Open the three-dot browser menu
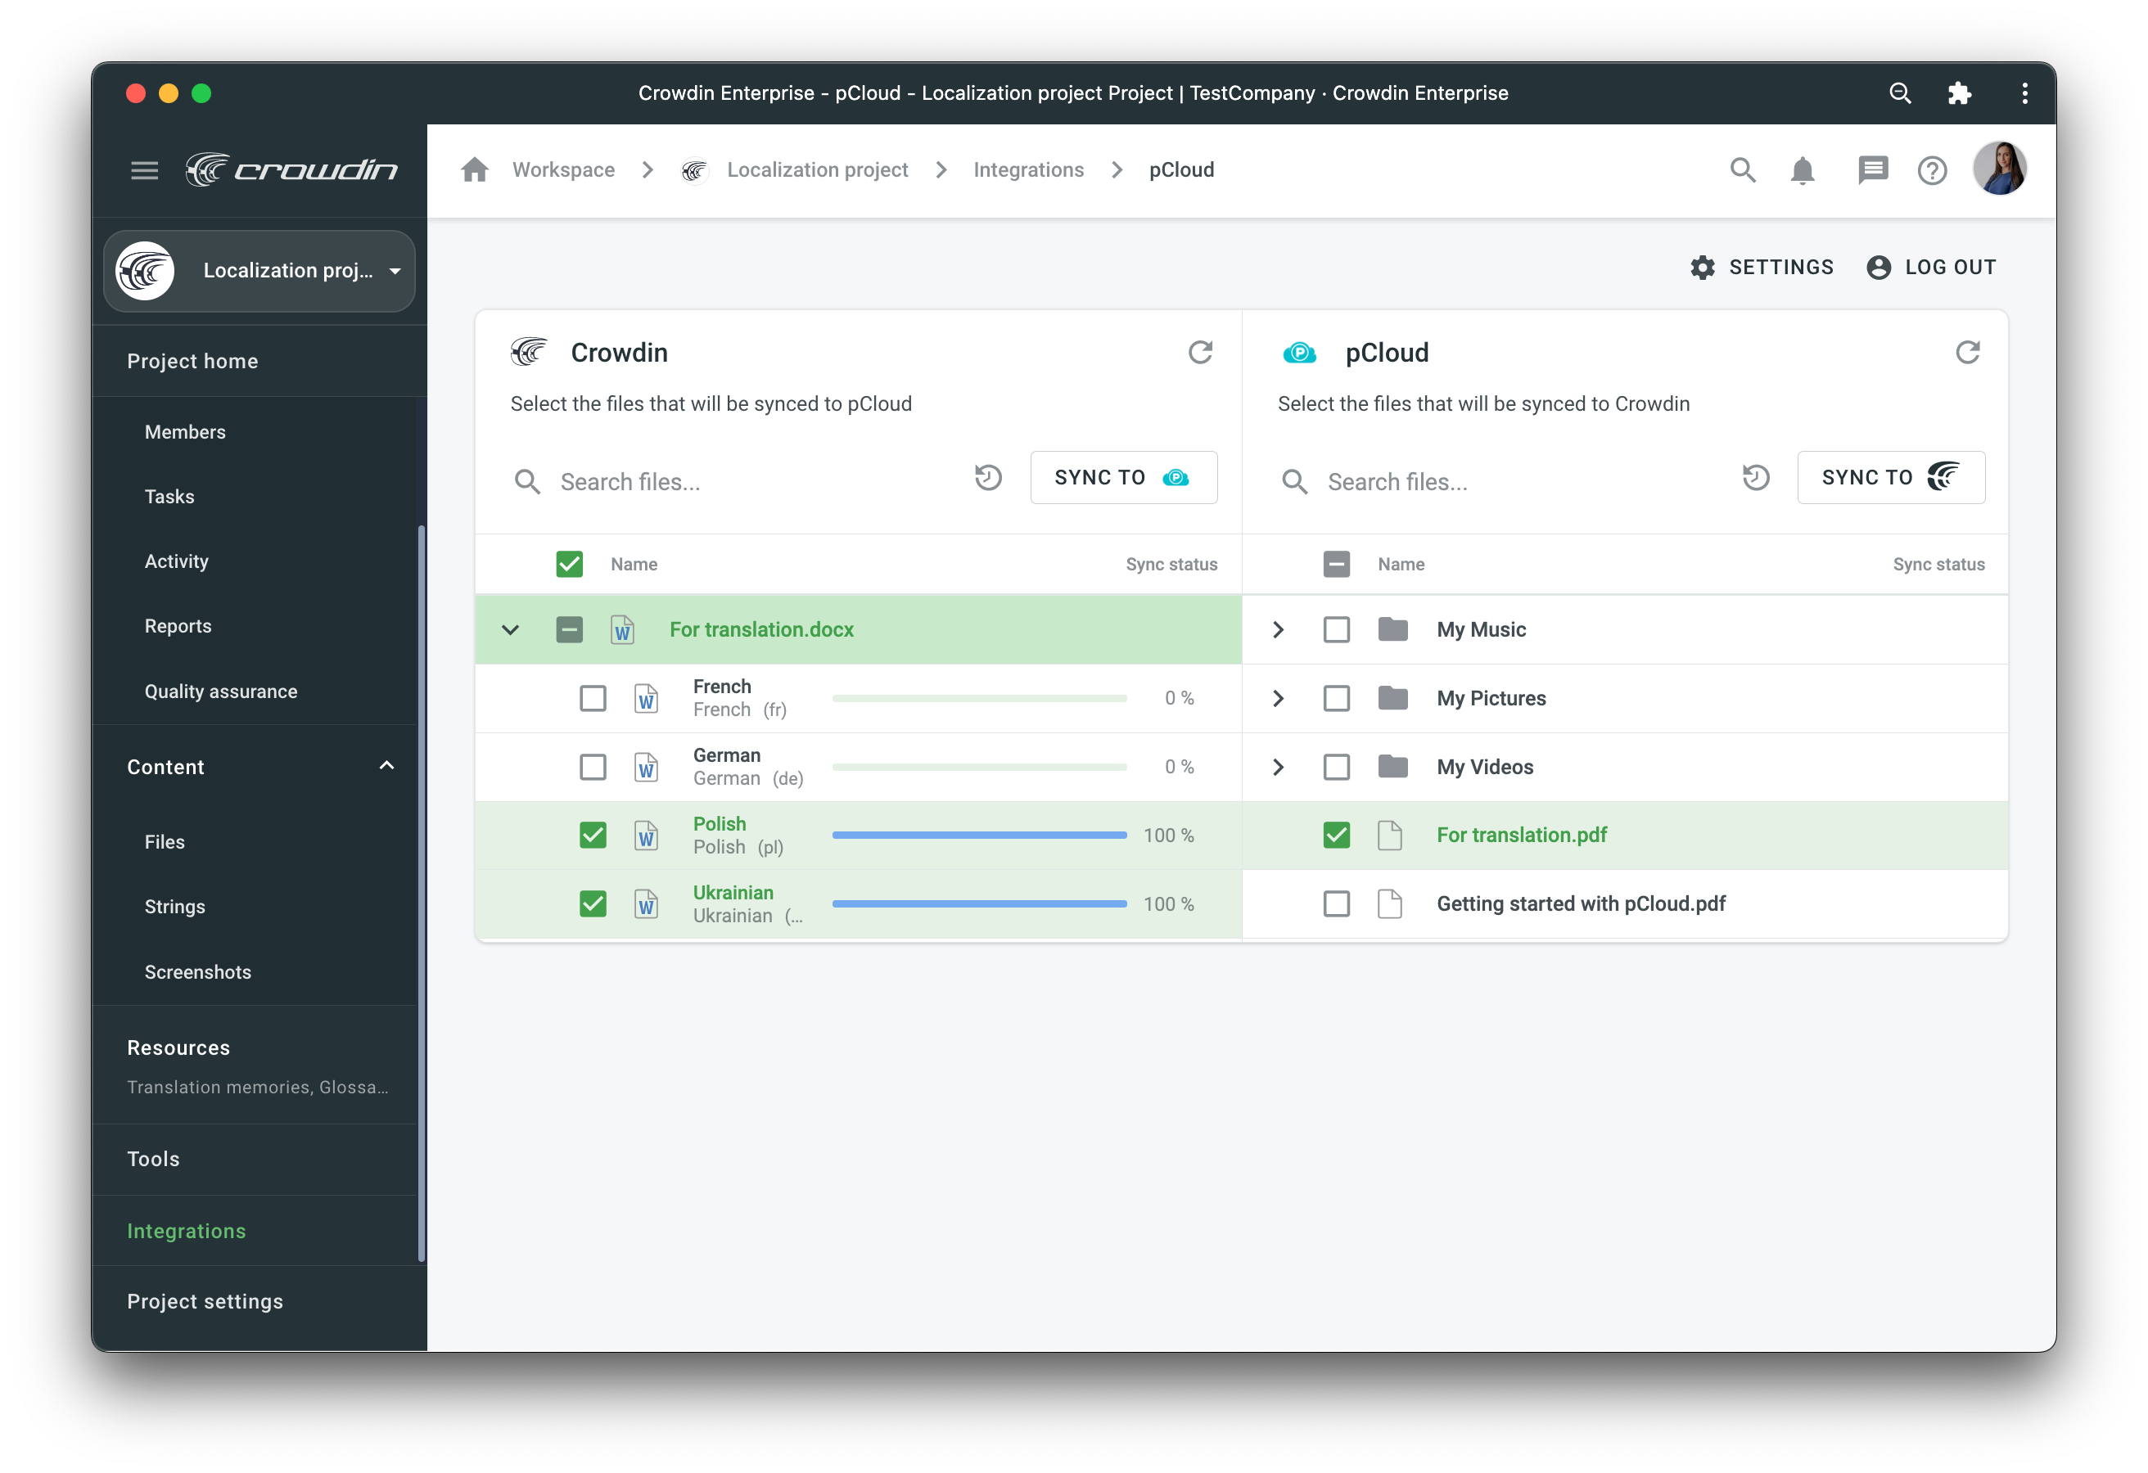 (x=2024, y=93)
